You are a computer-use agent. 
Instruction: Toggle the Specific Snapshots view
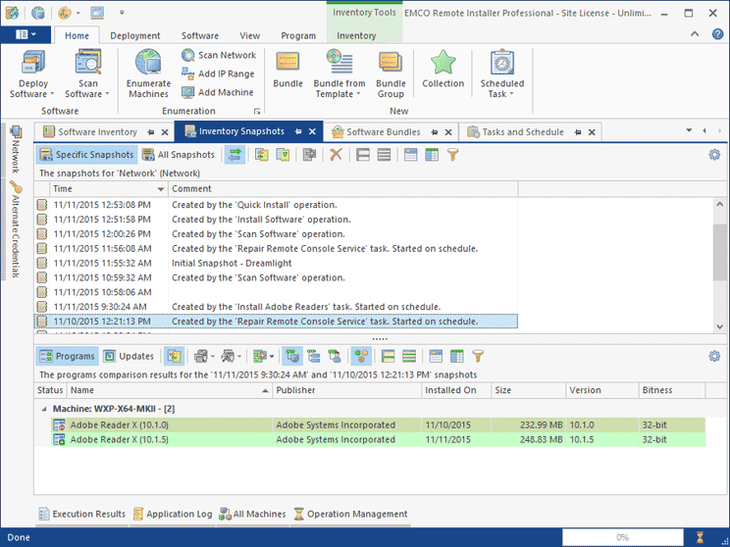87,155
